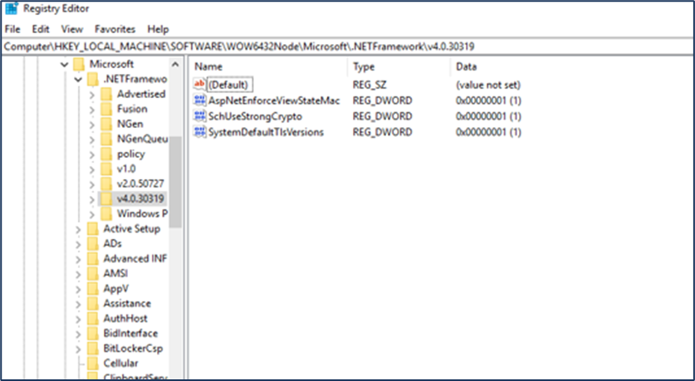The image size is (695, 381).
Task: Expand the v1.0 key
Action: (91, 169)
